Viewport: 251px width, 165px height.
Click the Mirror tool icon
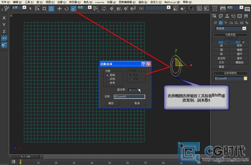pos(176,8)
